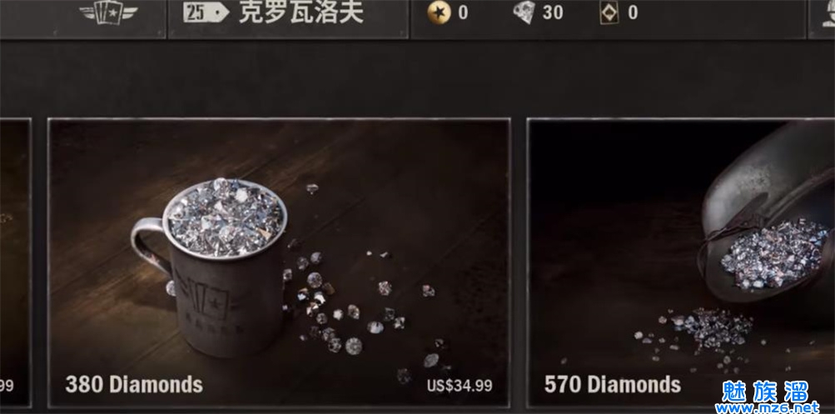
Task: Click the gold-framed wildcard icon
Action: pos(609,12)
